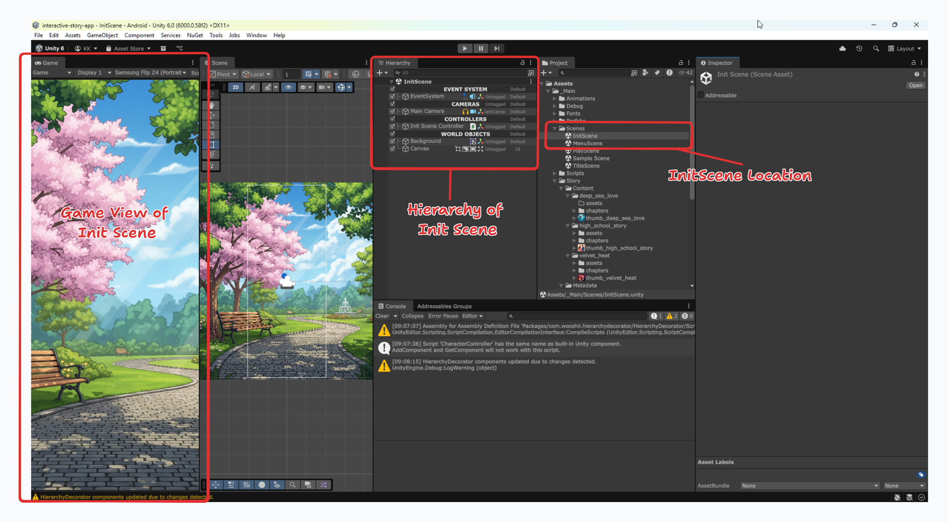Disable the Canvas object checkbox

(392, 149)
